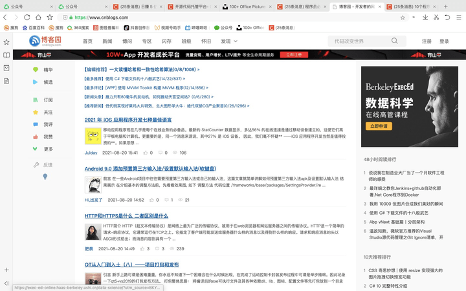Close the 博客园 browser tab
The height and width of the screenshot is (291, 466).
tap(379, 6)
